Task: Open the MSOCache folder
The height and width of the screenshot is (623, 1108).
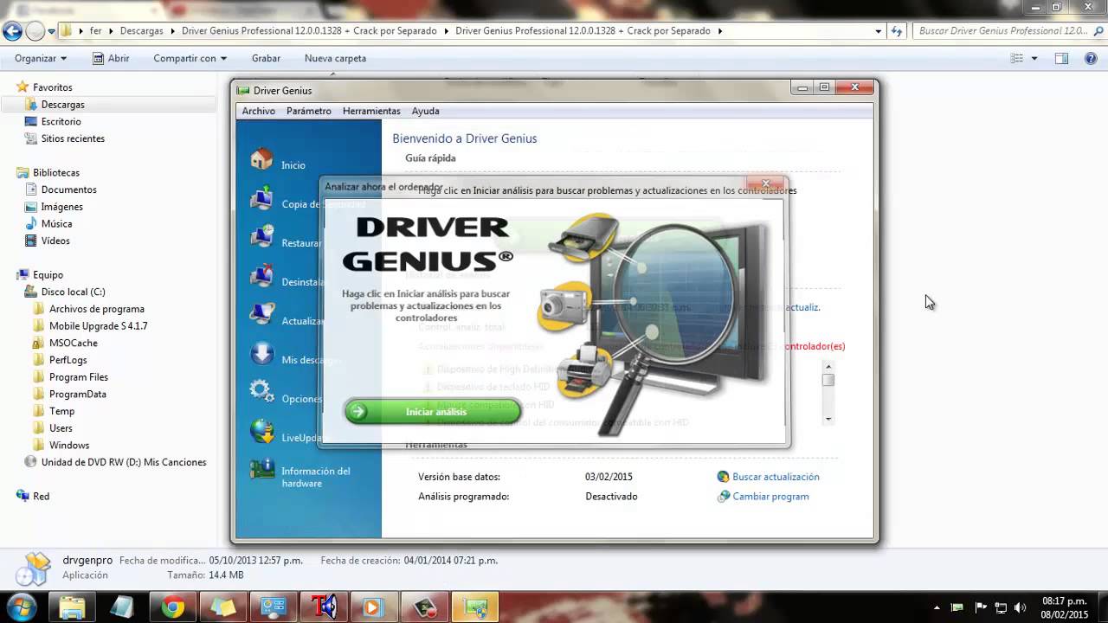Action: click(73, 343)
